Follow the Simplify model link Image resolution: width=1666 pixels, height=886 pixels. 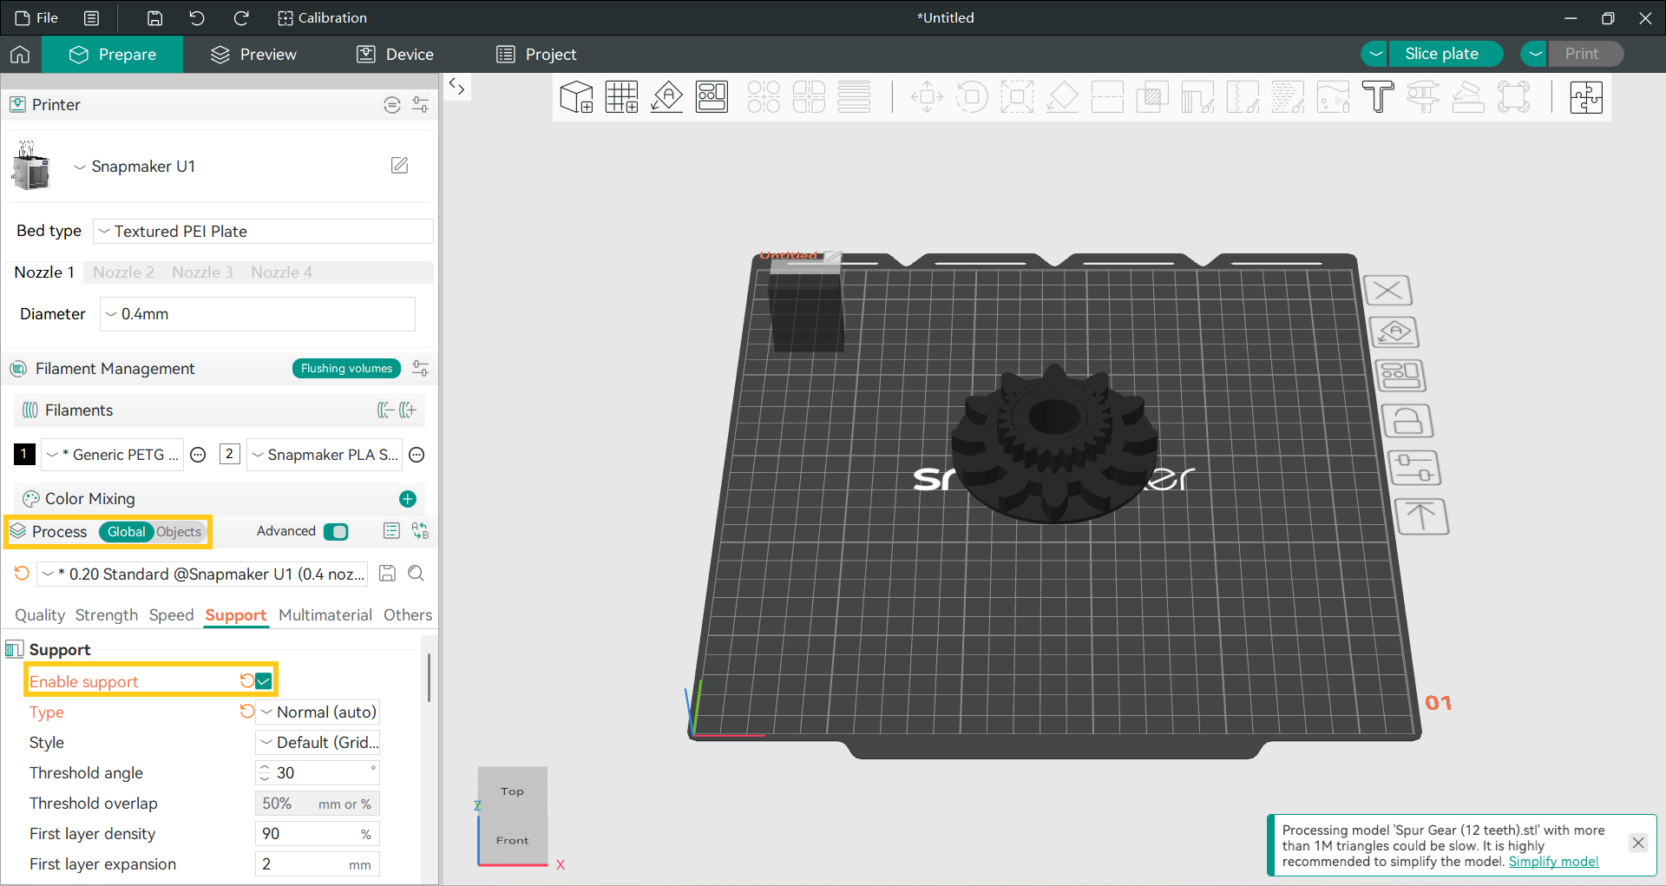[x=1553, y=862]
